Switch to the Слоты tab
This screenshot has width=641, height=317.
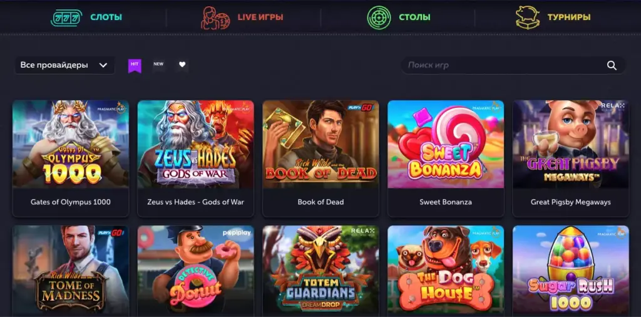[106, 17]
